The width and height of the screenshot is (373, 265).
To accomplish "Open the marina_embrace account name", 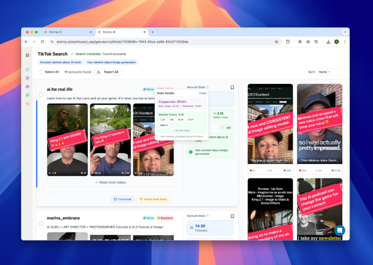I will pos(63,218).
